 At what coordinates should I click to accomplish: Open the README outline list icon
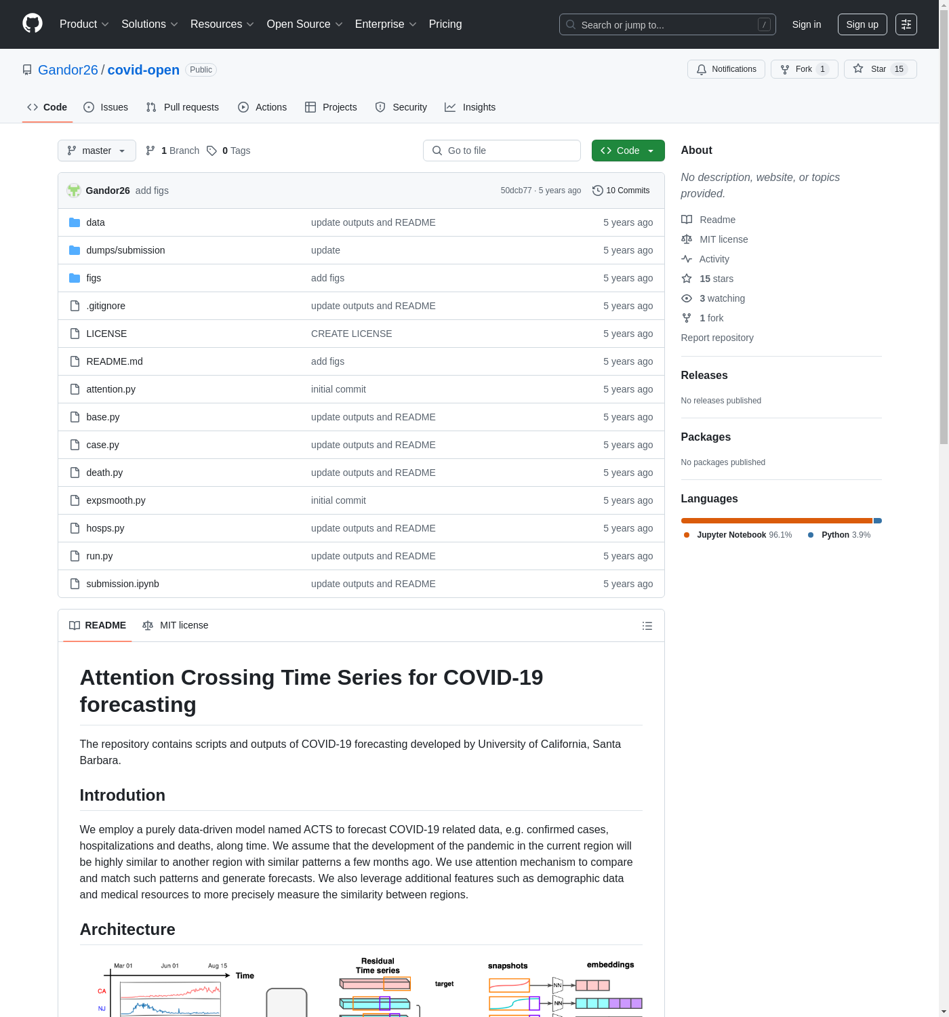pyautogui.click(x=647, y=626)
